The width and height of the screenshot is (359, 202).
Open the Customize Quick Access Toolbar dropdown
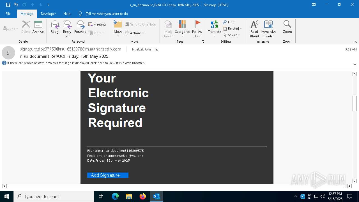click(x=49, y=5)
